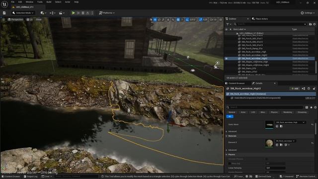The image size is (318, 179).
Task: Click the green Play button
Action: (74, 13)
